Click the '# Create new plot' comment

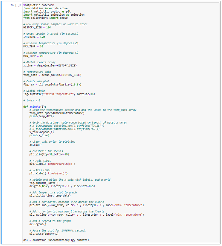click(x=36, y=81)
